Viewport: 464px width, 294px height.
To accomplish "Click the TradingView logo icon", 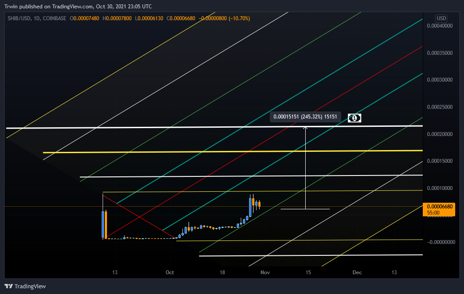I will click(9, 286).
